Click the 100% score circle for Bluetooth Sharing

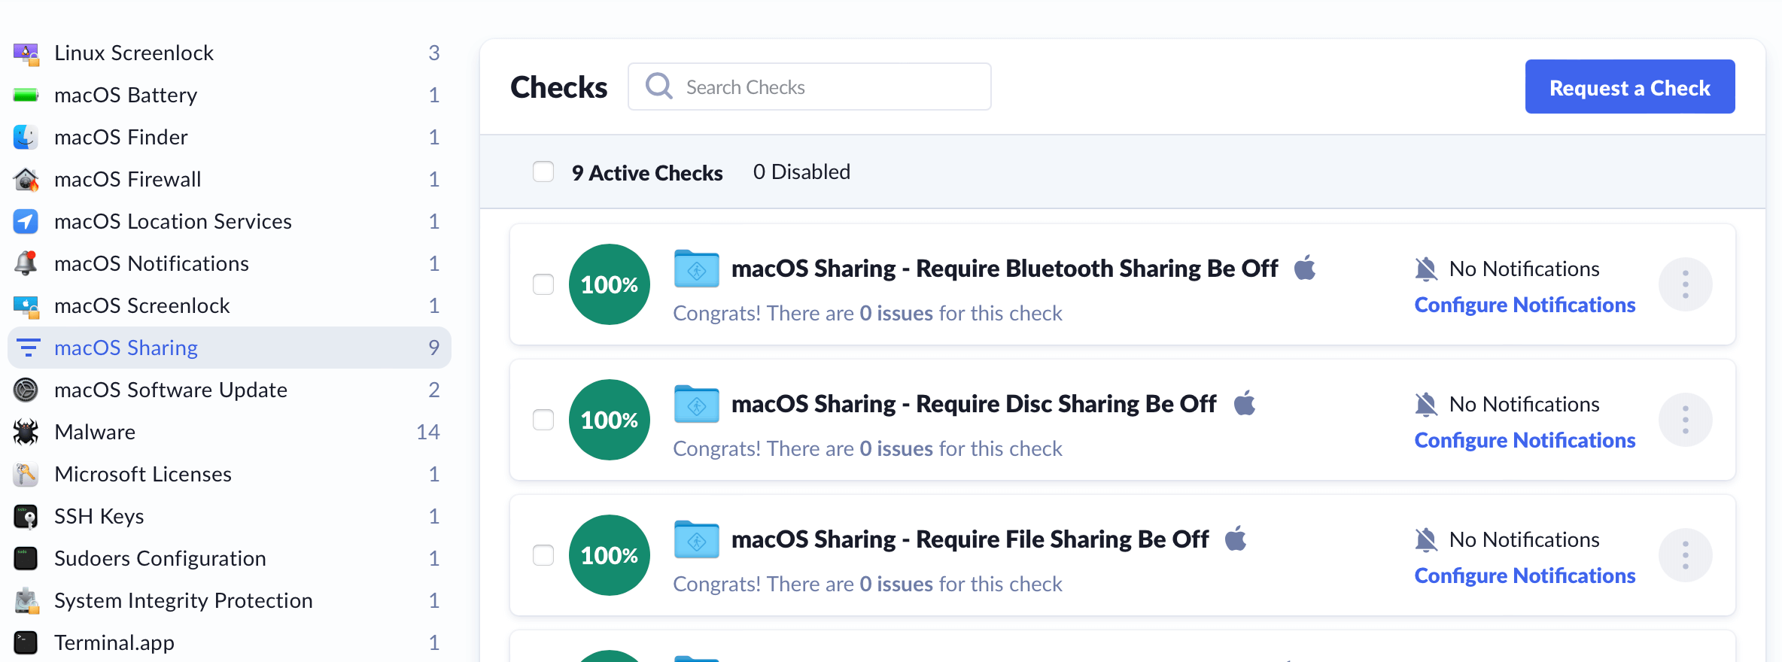pyautogui.click(x=609, y=284)
